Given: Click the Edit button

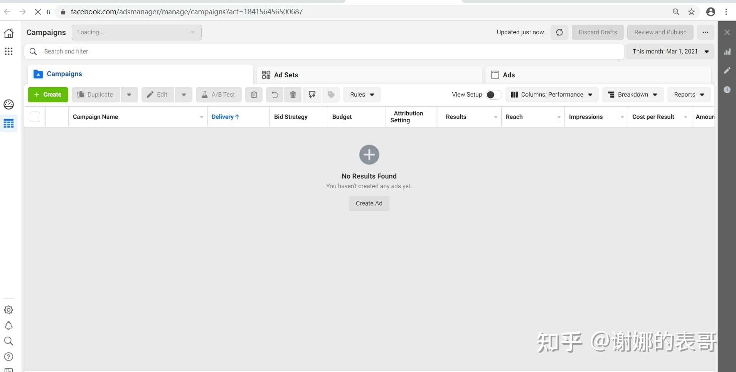Looking at the screenshot, I should coord(158,95).
